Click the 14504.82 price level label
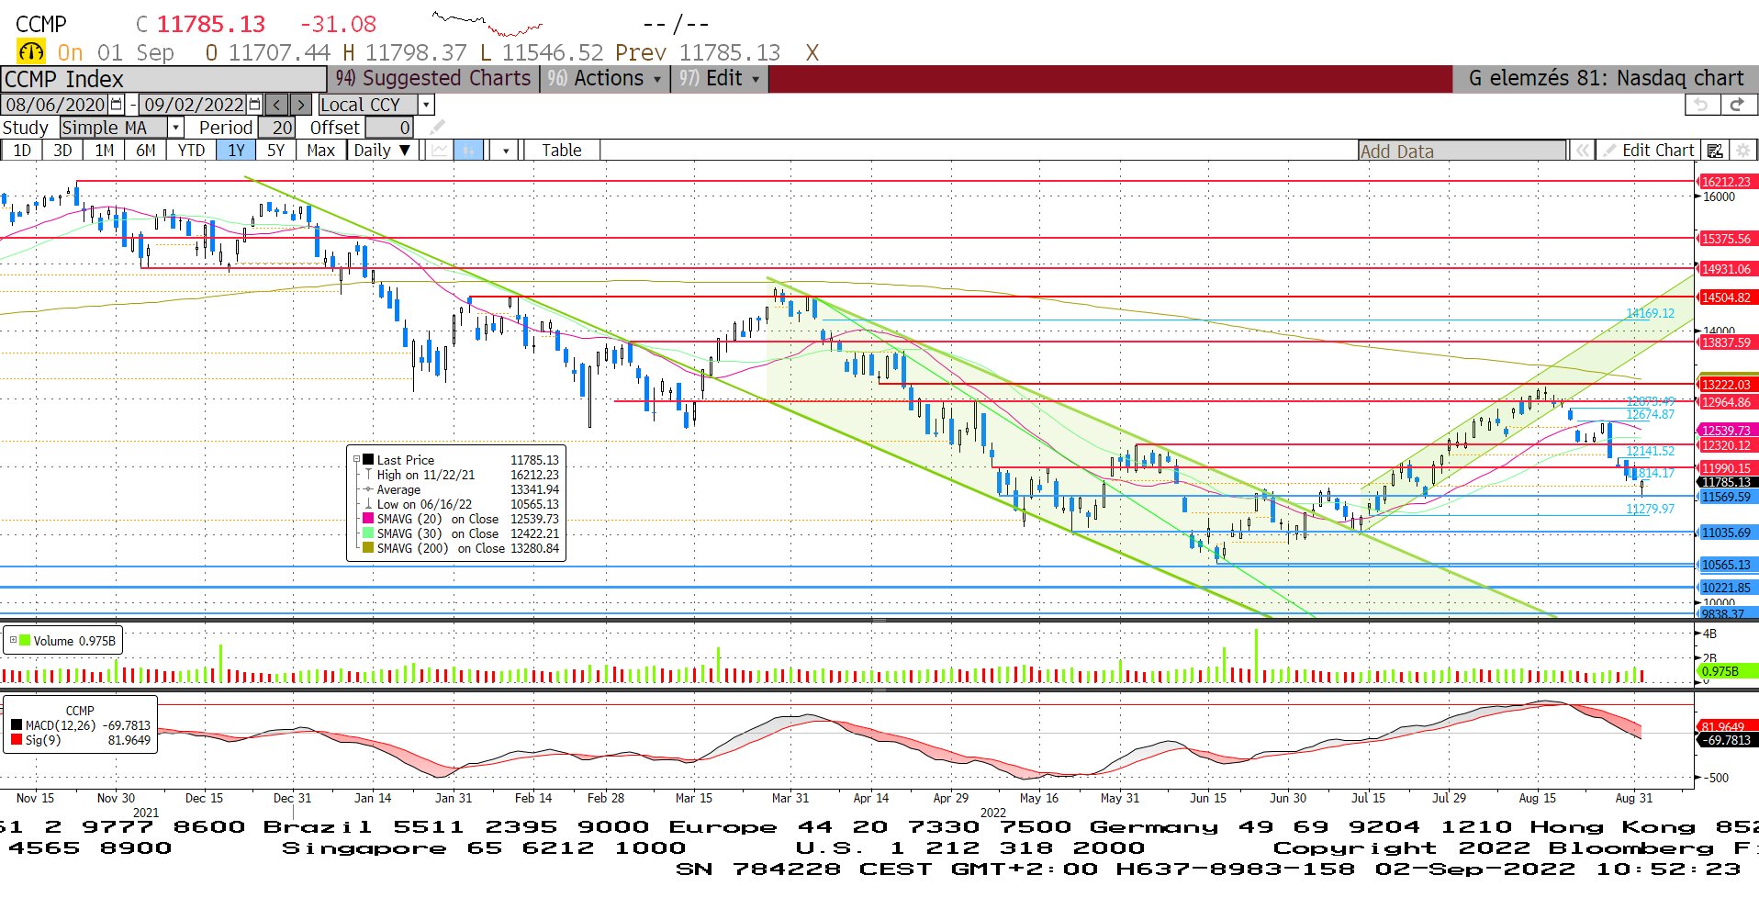Image resolution: width=1759 pixels, height=920 pixels. (1727, 297)
